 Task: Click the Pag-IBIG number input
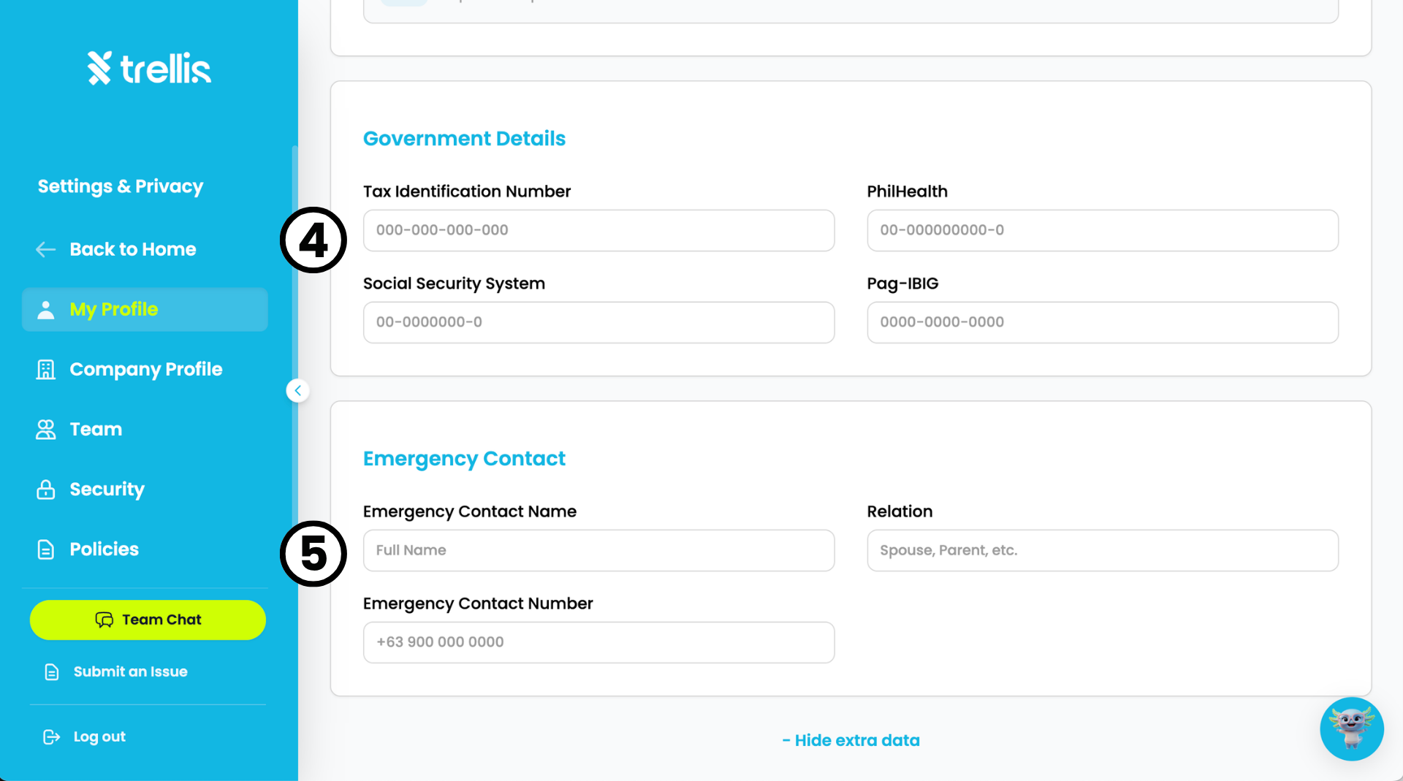tap(1102, 322)
